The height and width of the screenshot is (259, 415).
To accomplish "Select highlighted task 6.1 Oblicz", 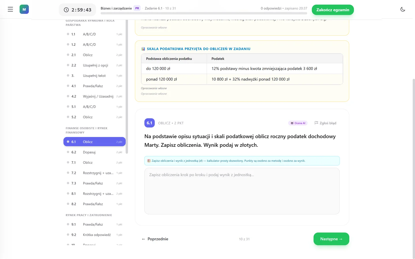I will point(95,142).
